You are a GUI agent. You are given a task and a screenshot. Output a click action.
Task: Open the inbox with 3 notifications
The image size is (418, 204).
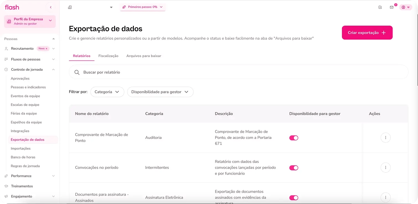coord(391,7)
